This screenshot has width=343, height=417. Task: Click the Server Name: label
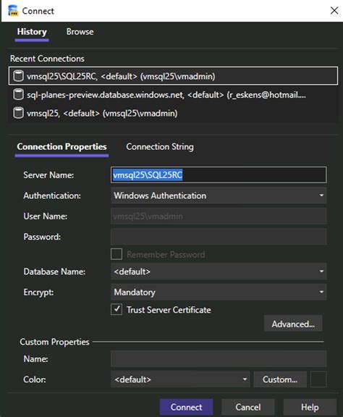click(48, 175)
